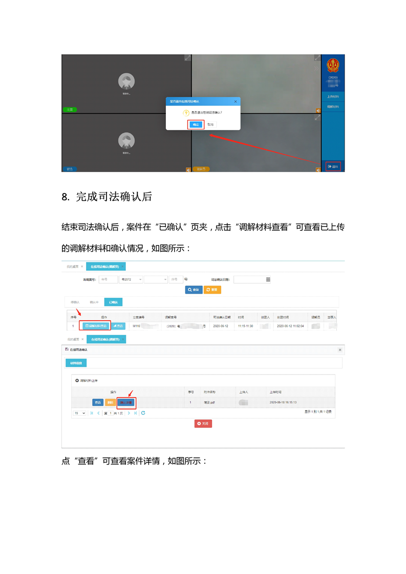Expand the 调解员 video panel to fullscreen
Image resolution: width=406 pixels, height=574 pixels.
[x=317, y=118]
